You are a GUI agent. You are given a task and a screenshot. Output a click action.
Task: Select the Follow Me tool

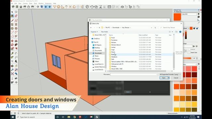[x=16, y=45]
